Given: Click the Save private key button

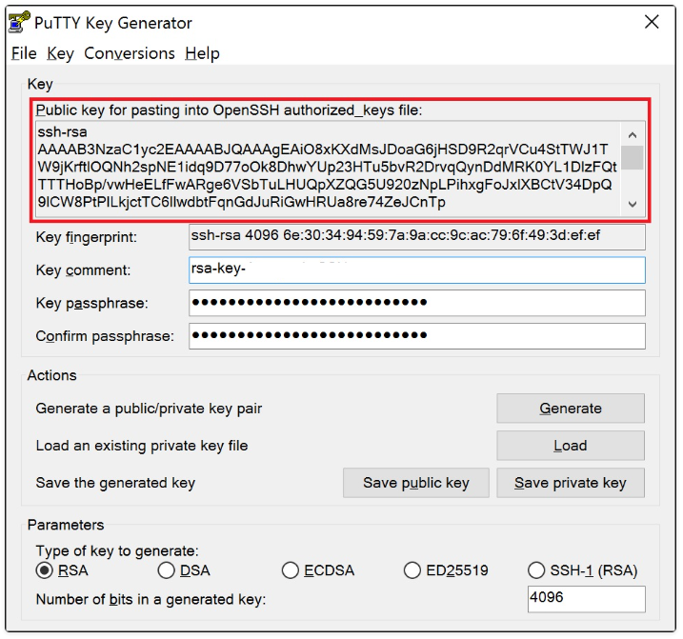Looking at the screenshot, I should click(570, 483).
